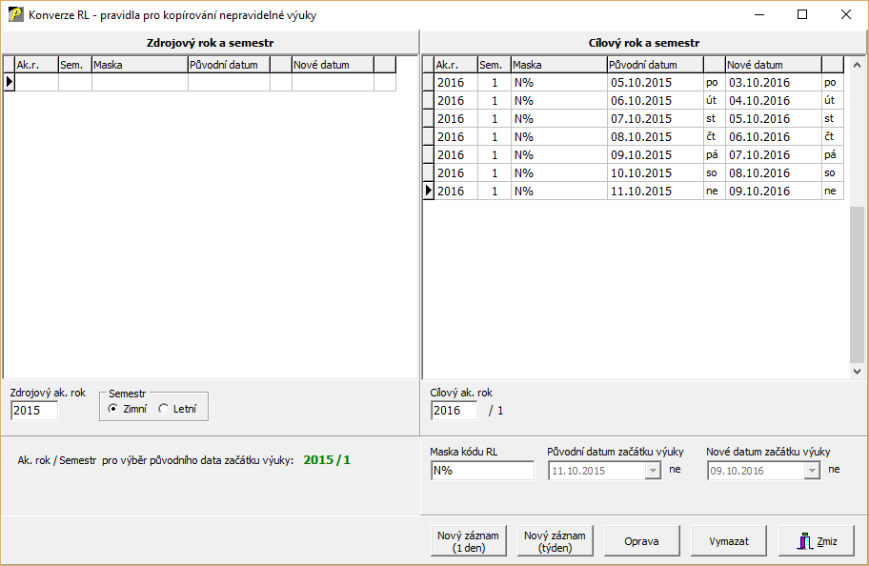Click the Maska column header in target table
869x566 pixels.
(558, 65)
